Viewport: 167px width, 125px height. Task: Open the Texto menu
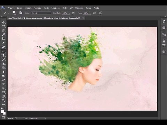pyautogui.click(x=46, y=8)
